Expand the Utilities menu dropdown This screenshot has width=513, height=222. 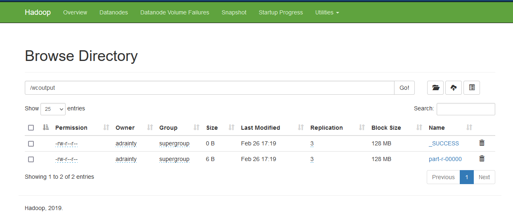pyautogui.click(x=327, y=12)
